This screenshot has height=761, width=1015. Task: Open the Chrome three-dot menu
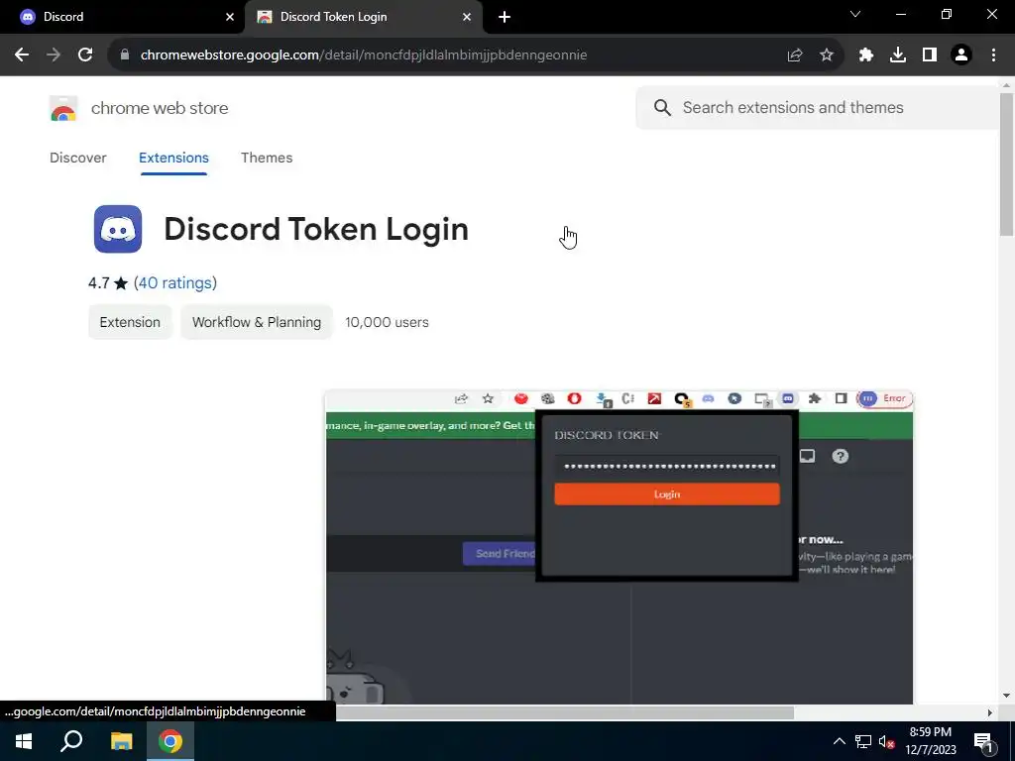(x=993, y=55)
